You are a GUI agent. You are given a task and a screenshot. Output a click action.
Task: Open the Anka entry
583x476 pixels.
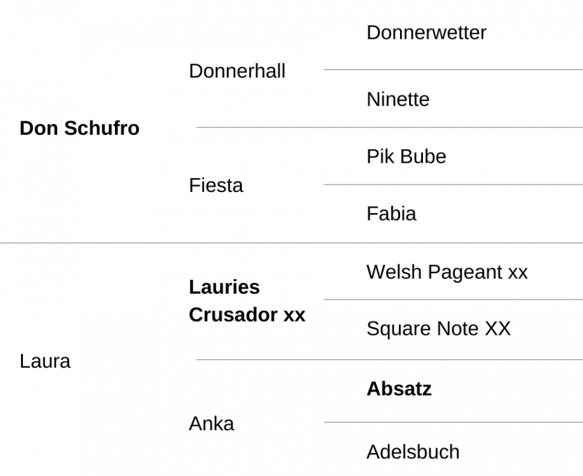tap(211, 423)
